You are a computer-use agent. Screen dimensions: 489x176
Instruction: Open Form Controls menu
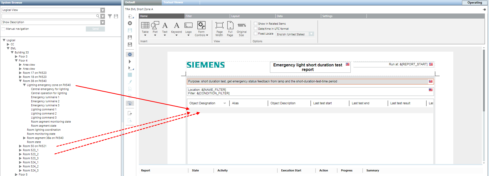pos(201,28)
